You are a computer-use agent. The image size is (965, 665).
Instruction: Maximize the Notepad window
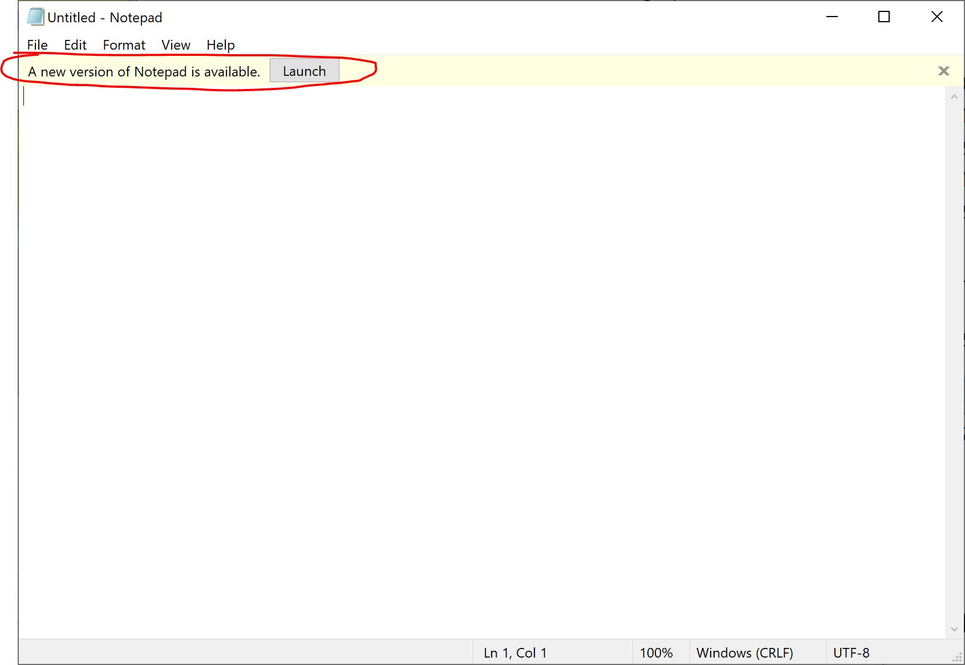point(884,17)
